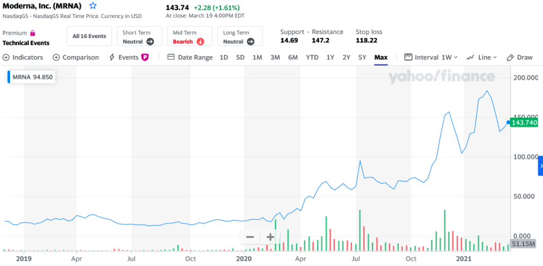
Task: Click the All 16 Events button
Action: coord(89,36)
